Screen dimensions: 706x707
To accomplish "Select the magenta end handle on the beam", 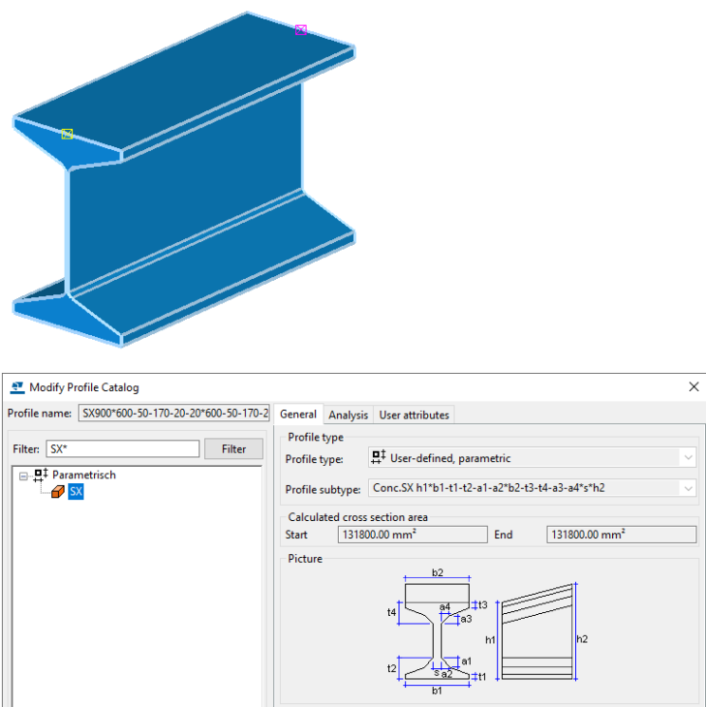I will 301,30.
